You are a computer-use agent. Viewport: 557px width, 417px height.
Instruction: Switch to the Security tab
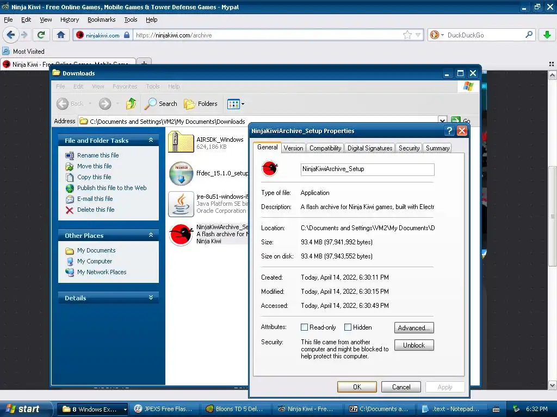click(x=409, y=148)
